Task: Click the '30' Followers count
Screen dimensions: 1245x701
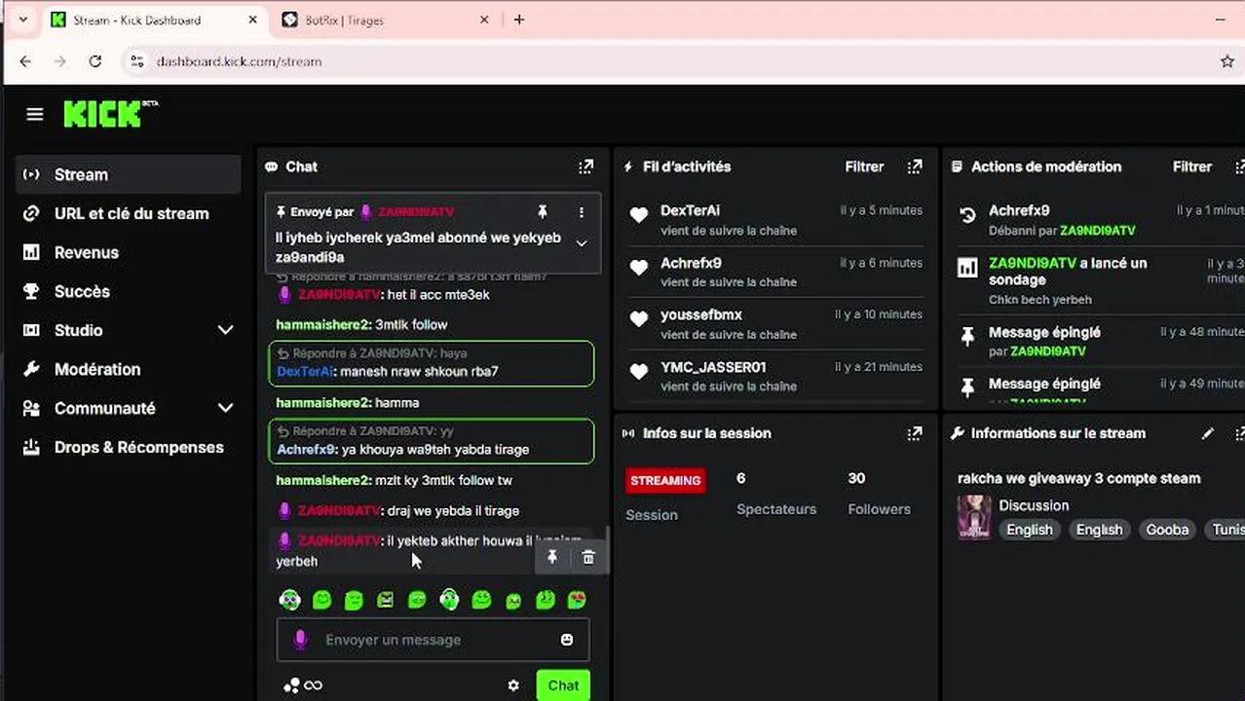Action: click(856, 478)
